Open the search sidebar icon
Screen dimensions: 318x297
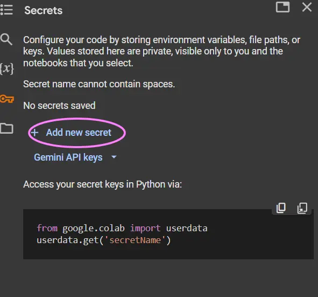[x=6, y=39]
